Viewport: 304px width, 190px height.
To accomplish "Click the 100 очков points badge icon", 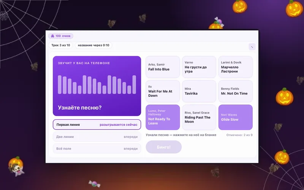I will (52, 36).
